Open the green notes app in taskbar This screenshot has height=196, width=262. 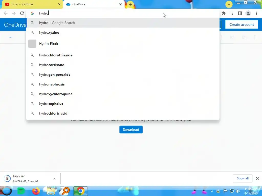pos(21,191)
